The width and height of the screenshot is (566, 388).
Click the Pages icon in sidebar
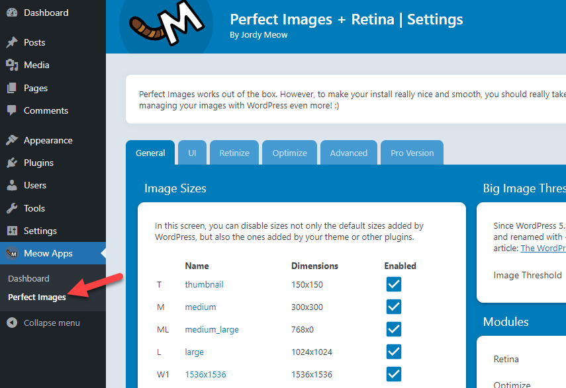[12, 88]
